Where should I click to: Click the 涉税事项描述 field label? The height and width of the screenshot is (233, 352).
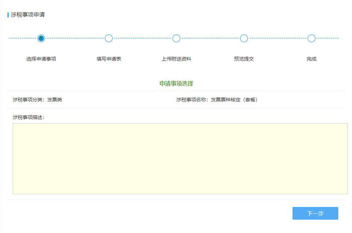pos(29,117)
